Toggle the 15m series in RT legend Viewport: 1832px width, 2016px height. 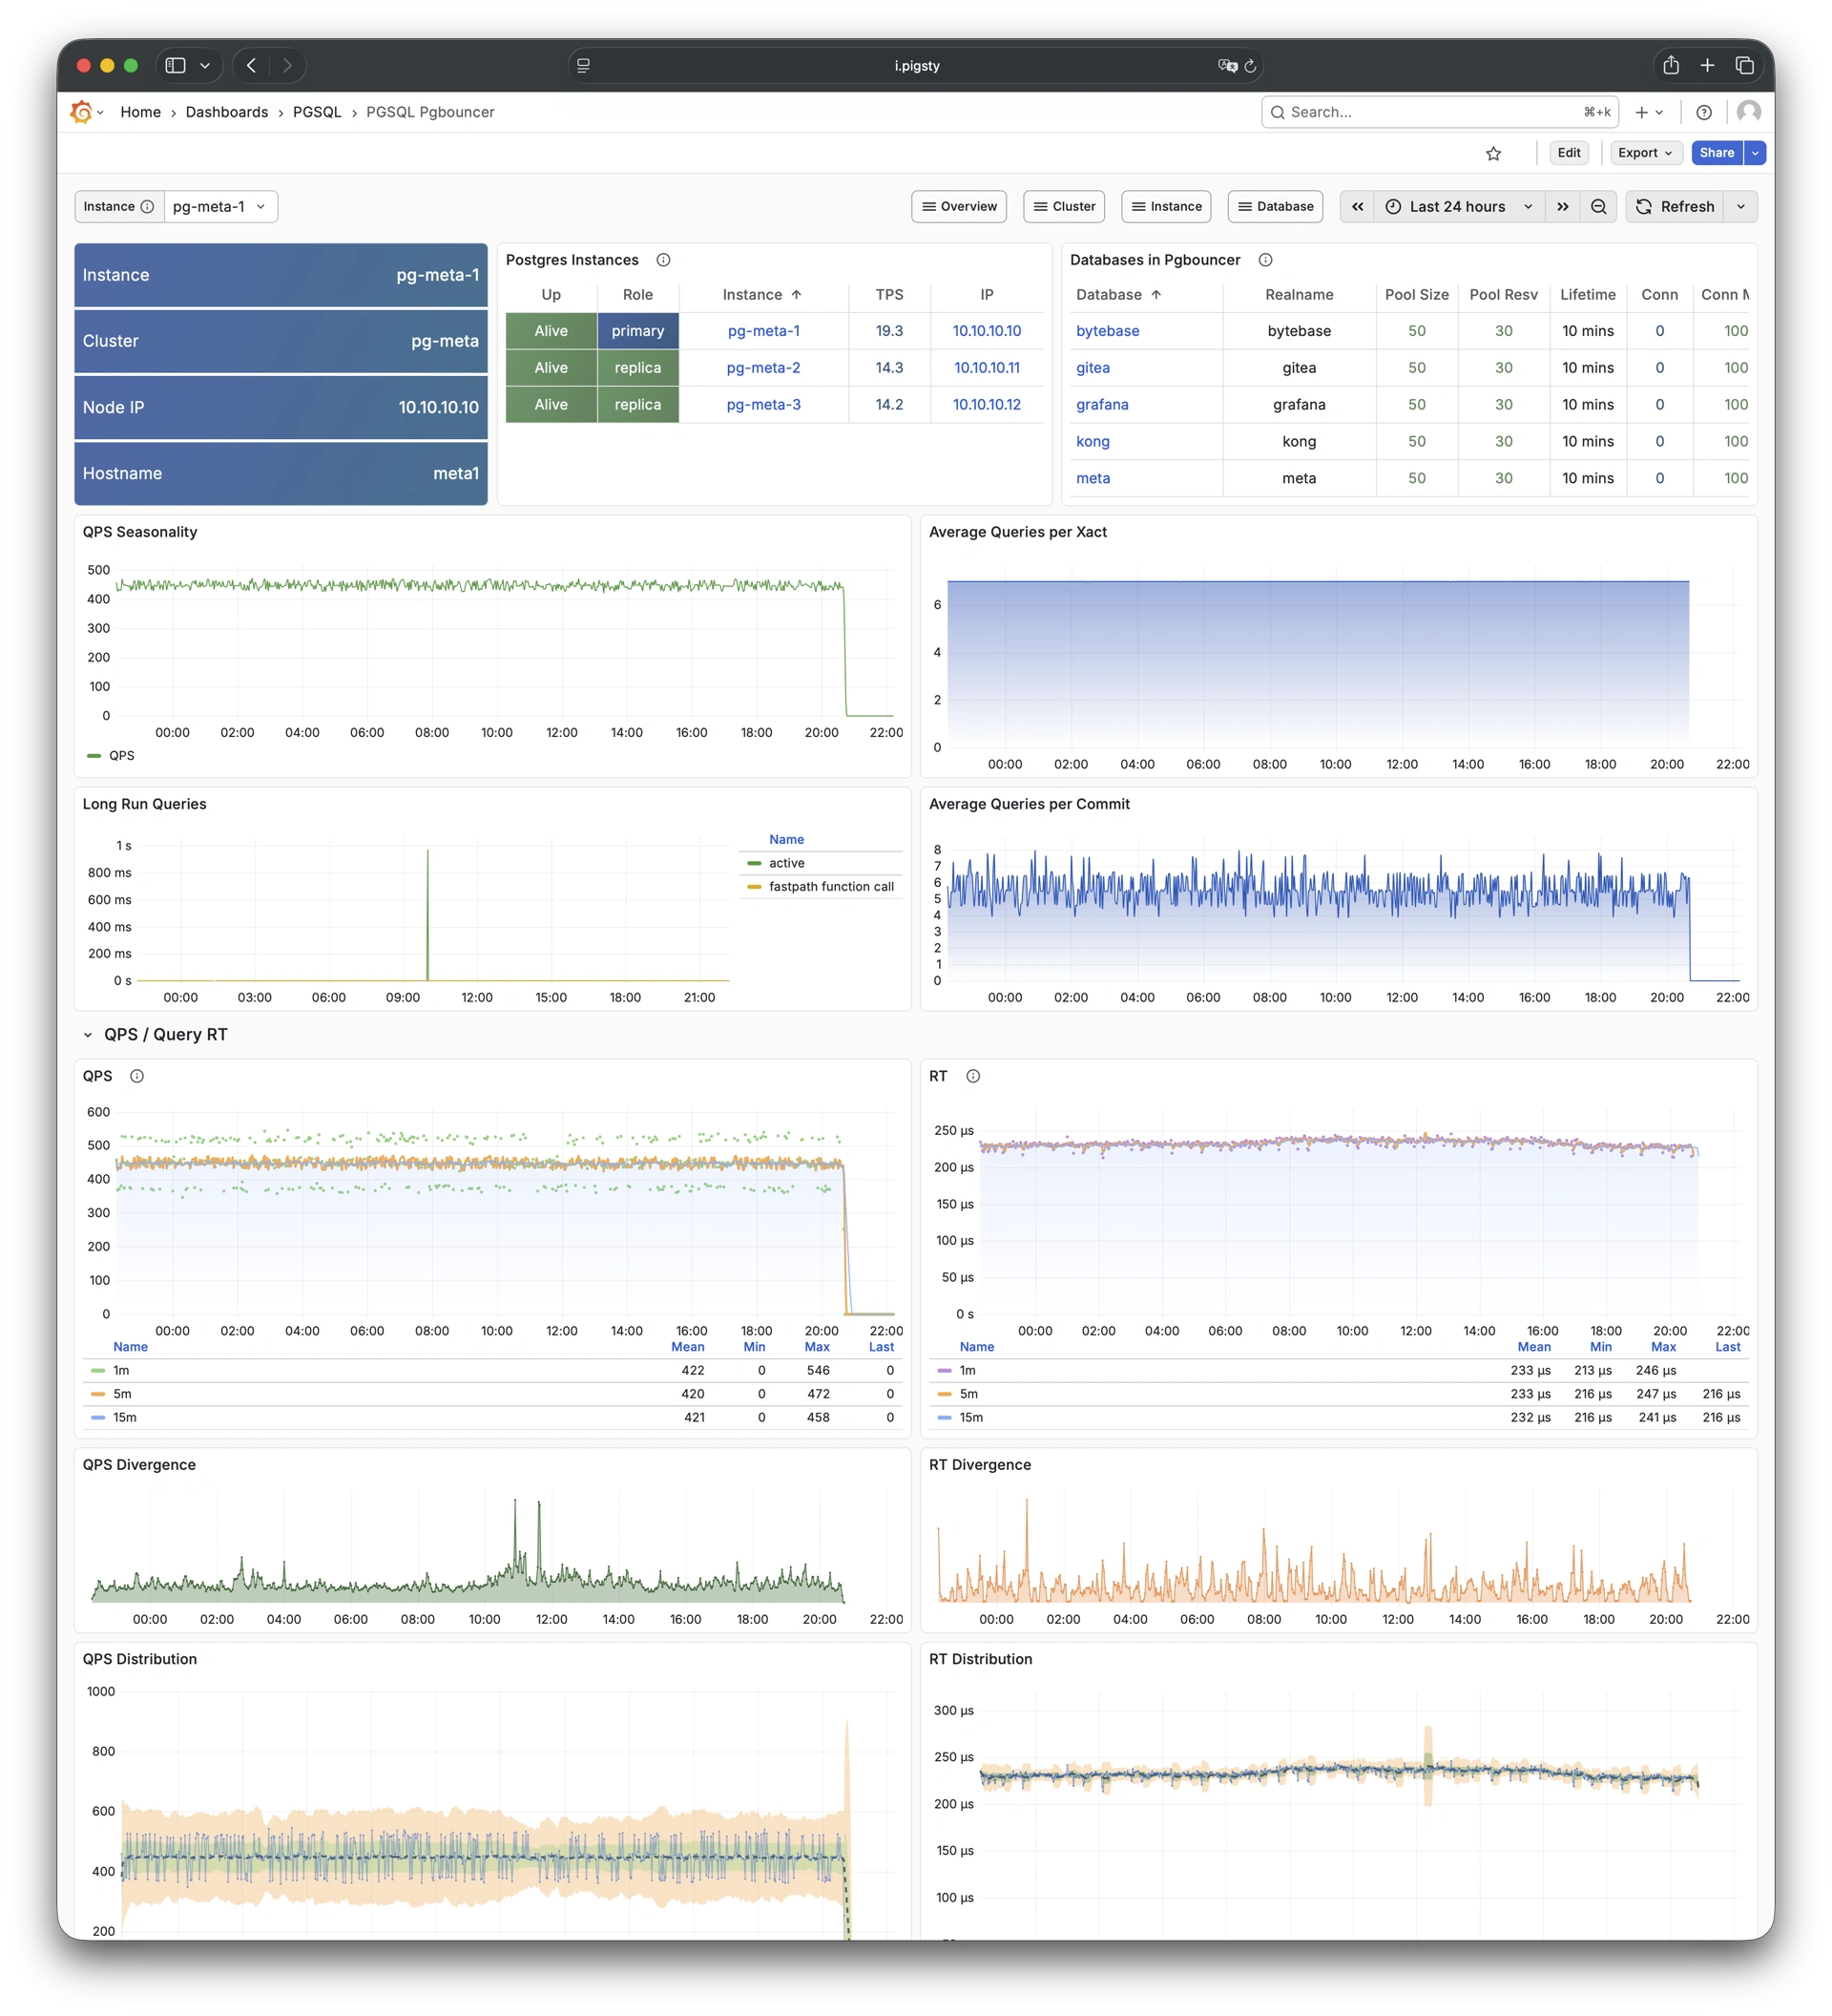coord(970,1417)
